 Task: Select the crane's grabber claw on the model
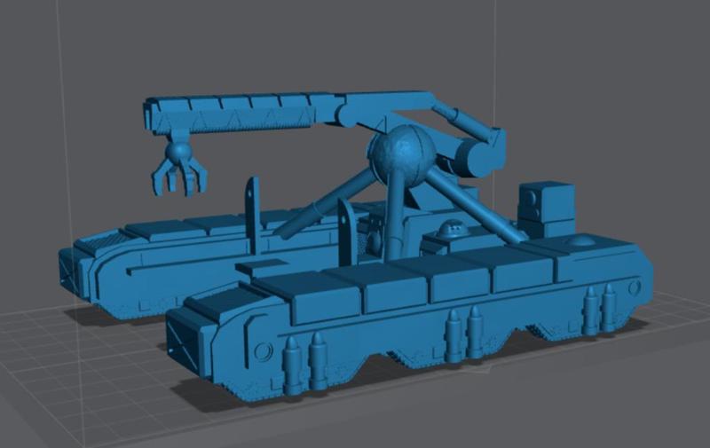(180, 169)
